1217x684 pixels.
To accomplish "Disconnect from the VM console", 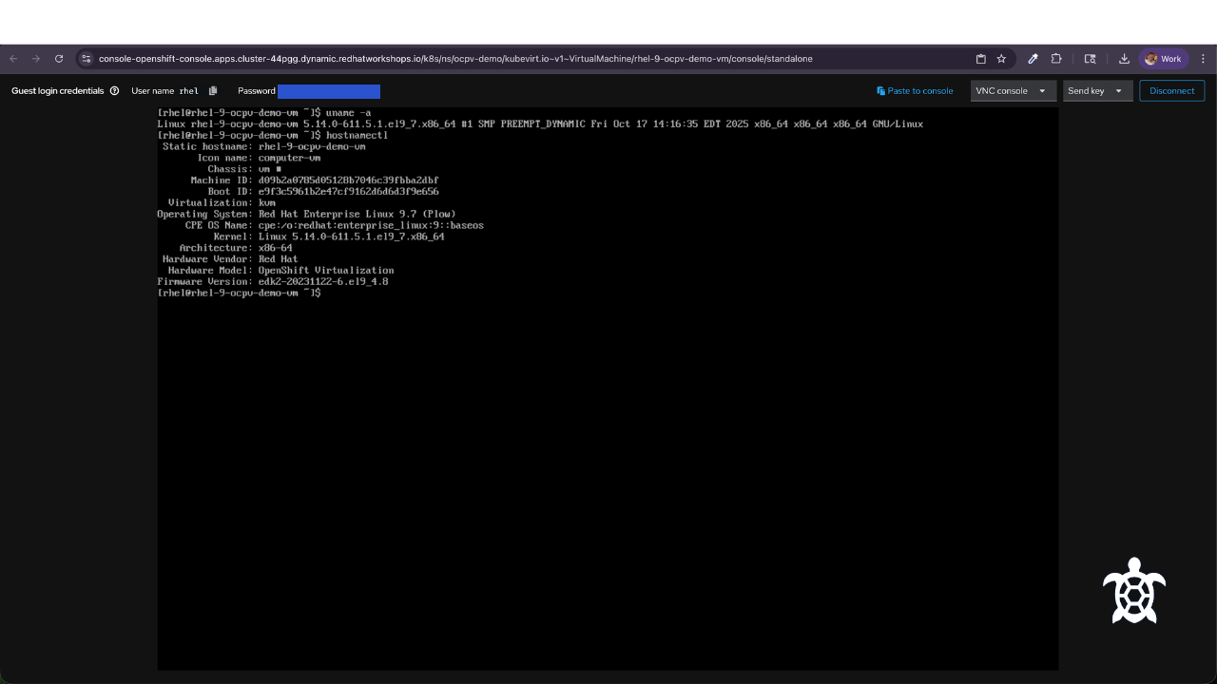I will coord(1171,91).
